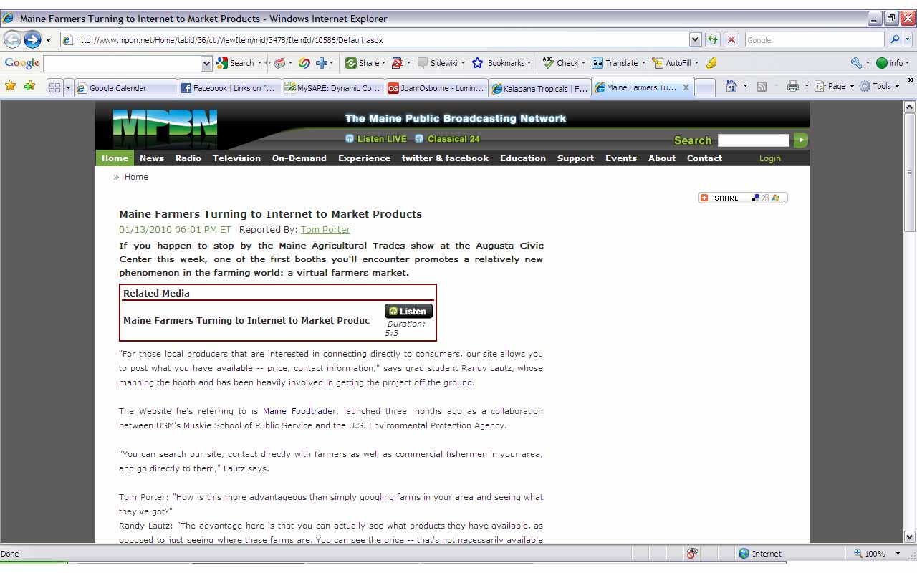The image size is (917, 573).
Task: Open the Page menu dropdown
Action: coord(835,86)
